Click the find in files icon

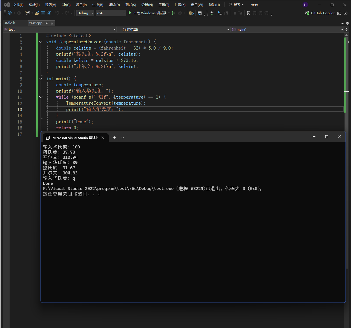click(191, 13)
